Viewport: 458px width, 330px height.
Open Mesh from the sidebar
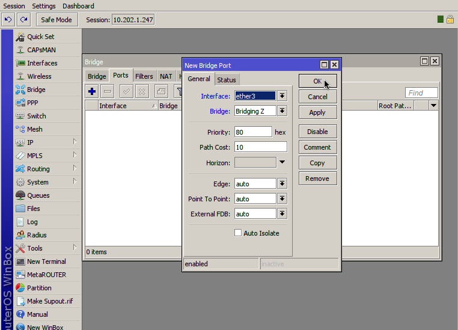pos(48,129)
